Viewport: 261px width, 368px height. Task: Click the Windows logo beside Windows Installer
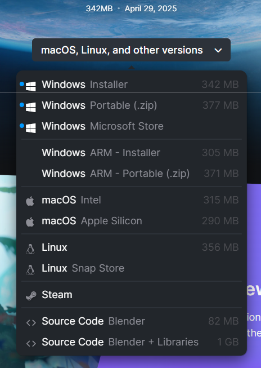pyautogui.click(x=31, y=87)
